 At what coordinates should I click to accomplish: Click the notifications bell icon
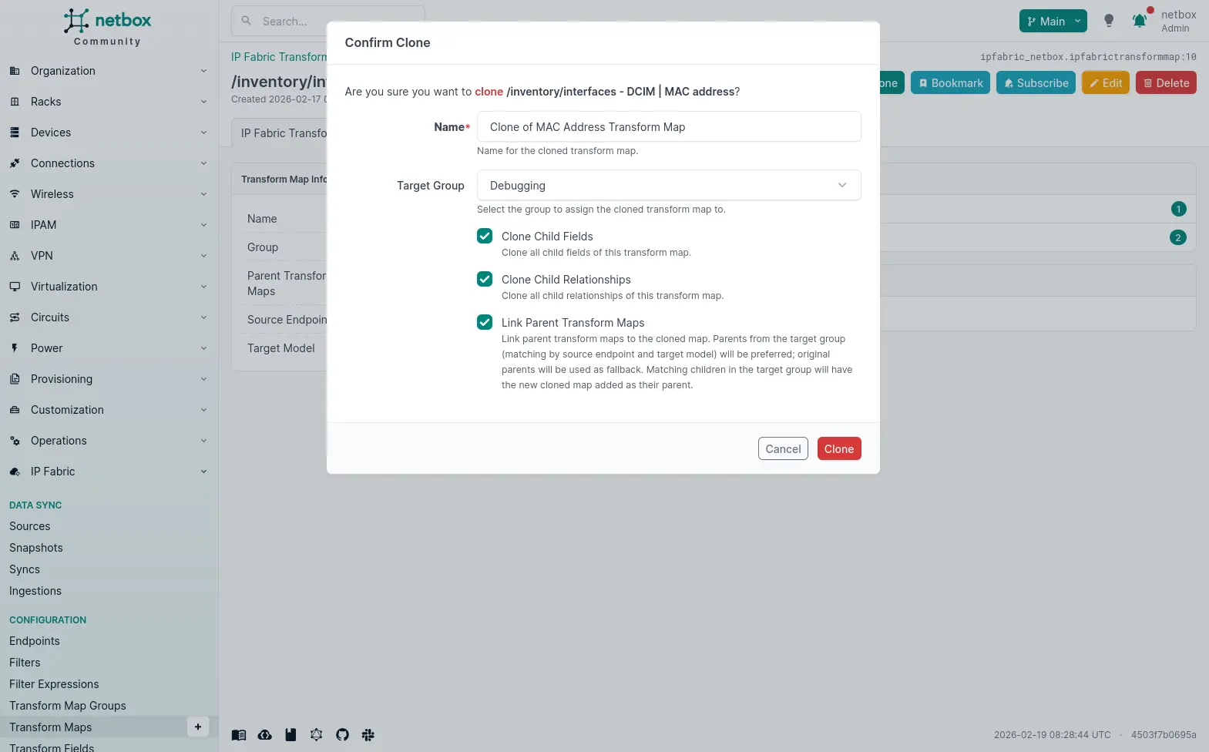tap(1139, 21)
